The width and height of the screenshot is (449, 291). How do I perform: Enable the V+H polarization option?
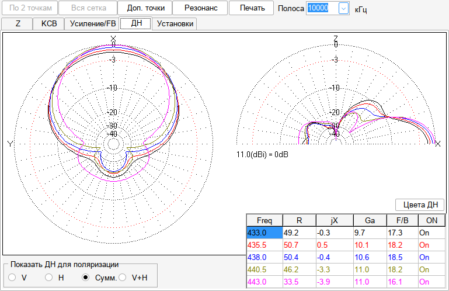(123, 277)
